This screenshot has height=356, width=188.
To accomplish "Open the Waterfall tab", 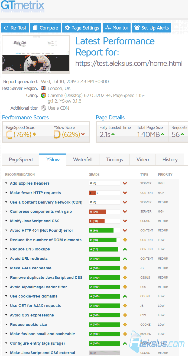I will (x=83, y=159).
